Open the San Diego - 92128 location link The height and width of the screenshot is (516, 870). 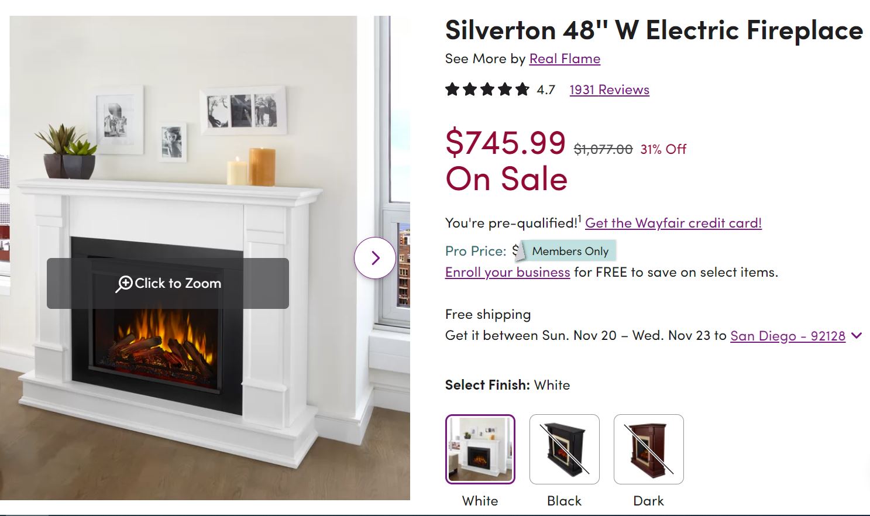pos(788,336)
